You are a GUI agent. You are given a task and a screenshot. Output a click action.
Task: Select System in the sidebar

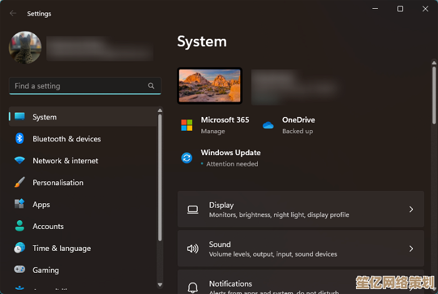[44, 117]
